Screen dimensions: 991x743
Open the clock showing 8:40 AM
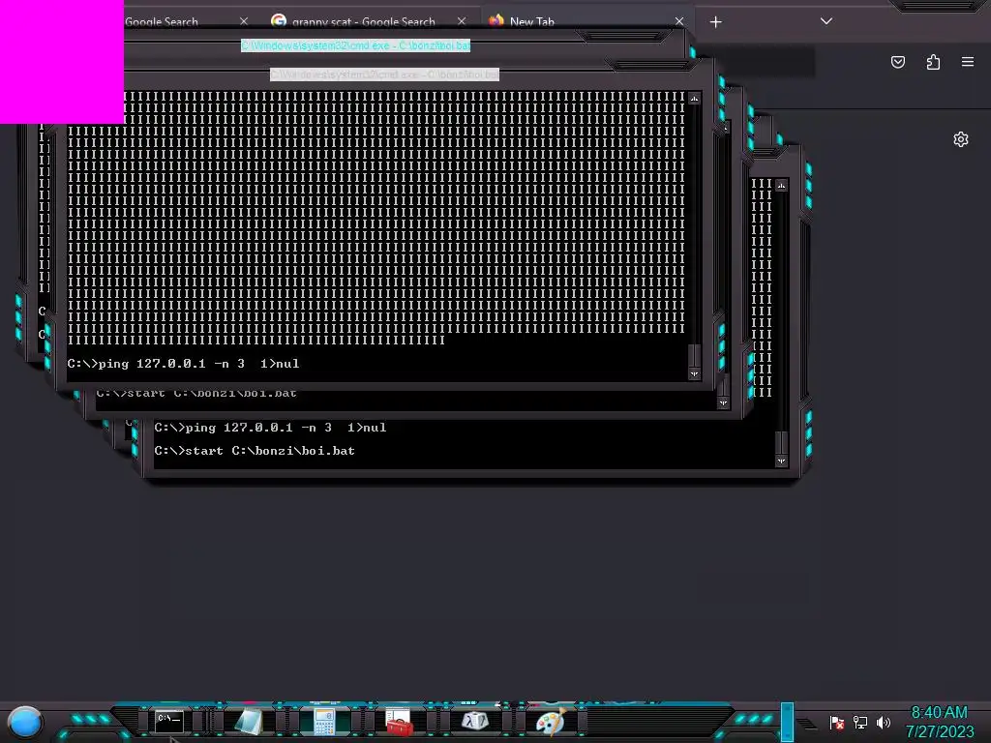939,713
